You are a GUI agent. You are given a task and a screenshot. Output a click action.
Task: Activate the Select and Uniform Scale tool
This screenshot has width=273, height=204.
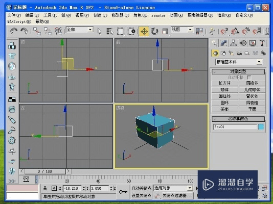click(x=165, y=32)
